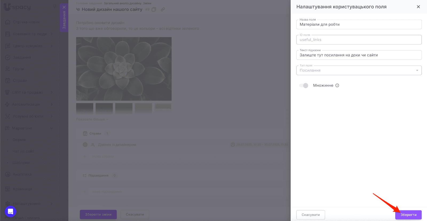Open 'Автоматизація' in the sidebar
This screenshot has height=221, width=427.
click(26, 104)
